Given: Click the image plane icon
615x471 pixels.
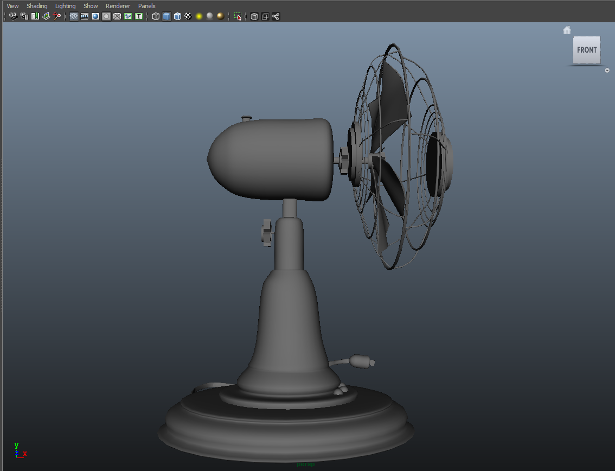Looking at the screenshot, I should click(x=46, y=16).
